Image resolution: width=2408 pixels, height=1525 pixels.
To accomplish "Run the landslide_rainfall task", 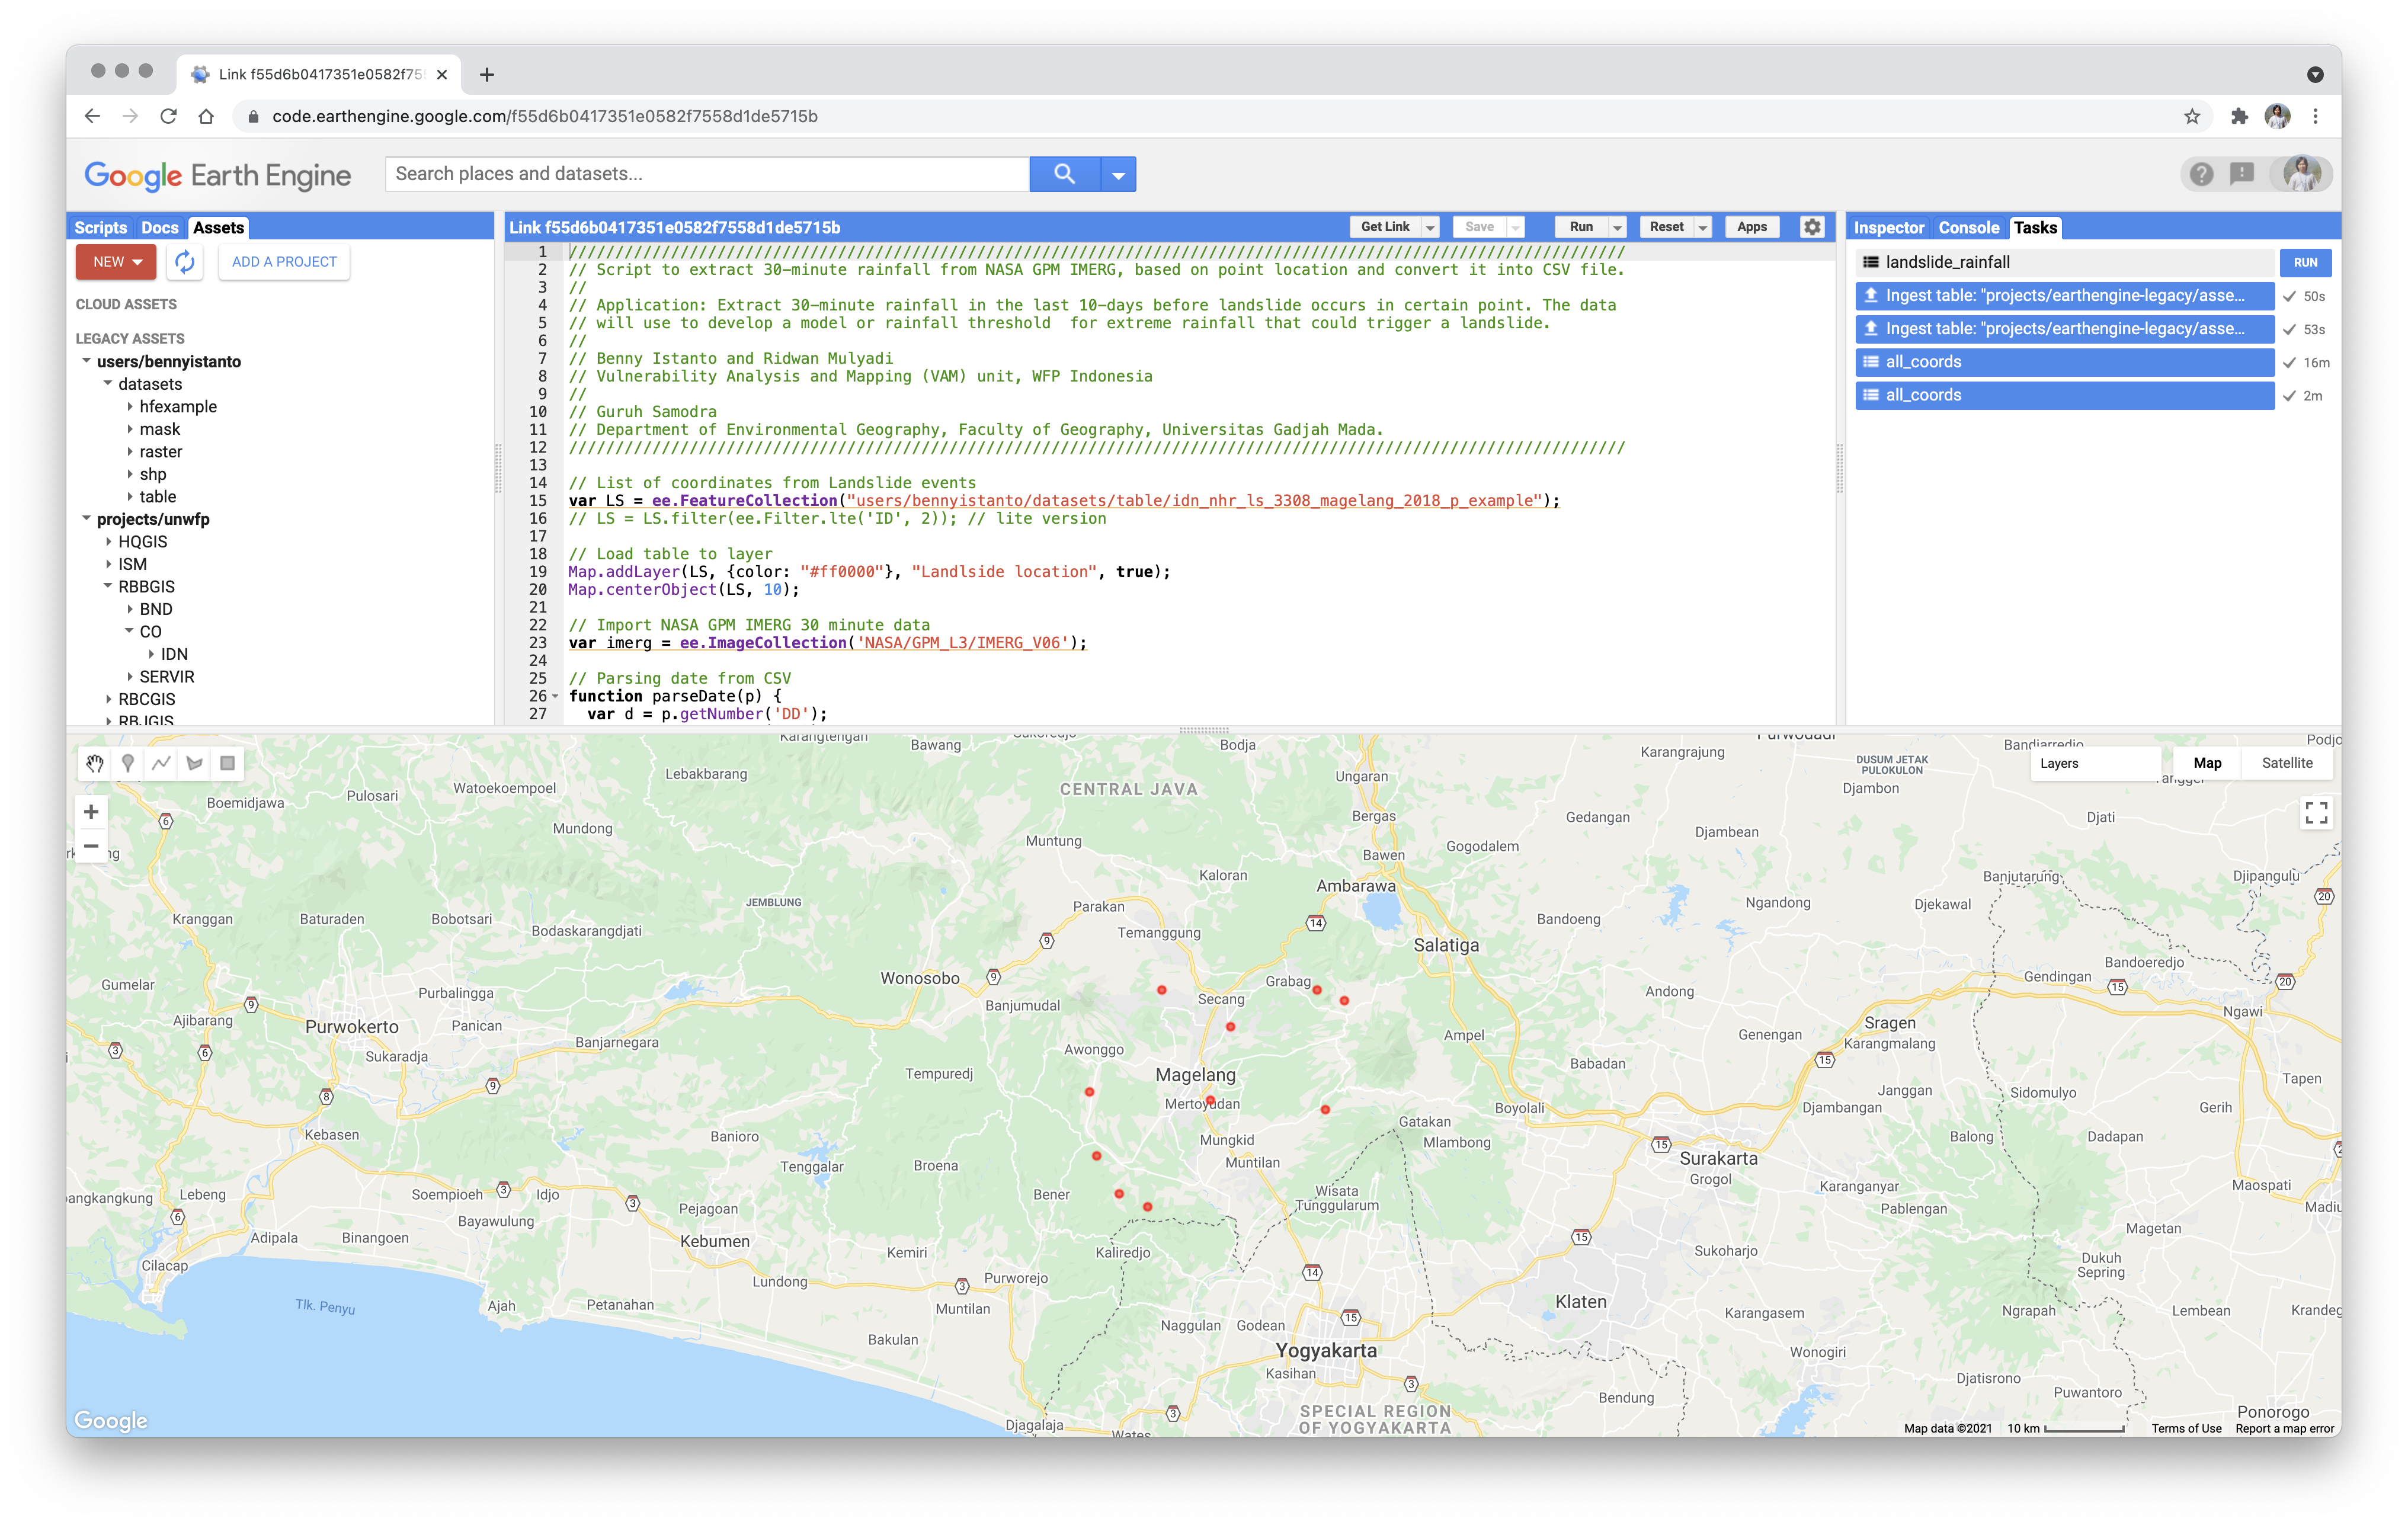I will pos(2305,263).
